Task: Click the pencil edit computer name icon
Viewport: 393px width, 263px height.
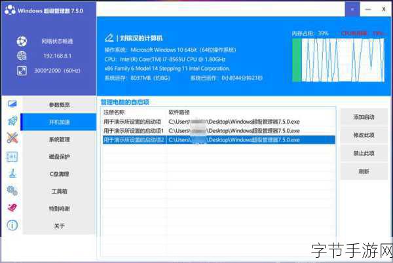Action: 109,38
